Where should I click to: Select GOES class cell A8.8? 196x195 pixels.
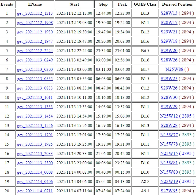coord(145,182)
